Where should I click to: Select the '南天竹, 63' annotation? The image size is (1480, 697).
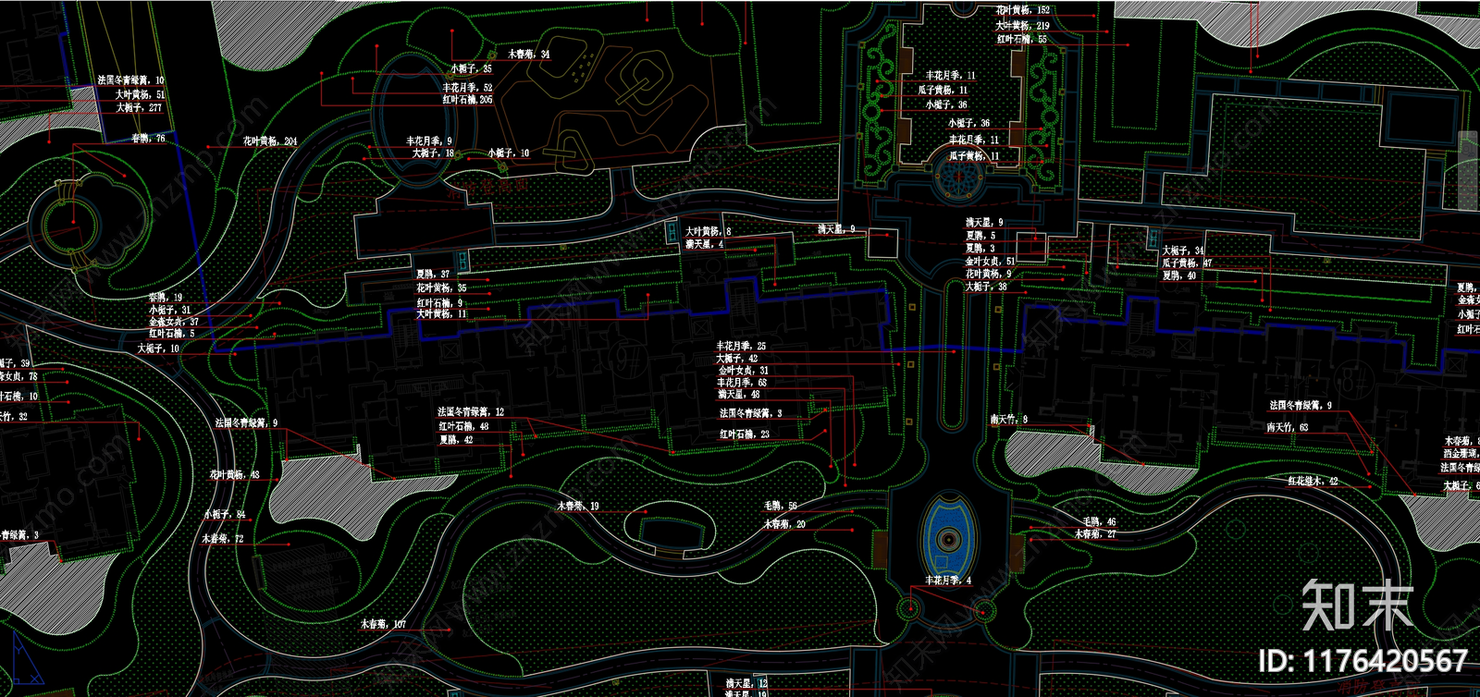coord(1289,427)
